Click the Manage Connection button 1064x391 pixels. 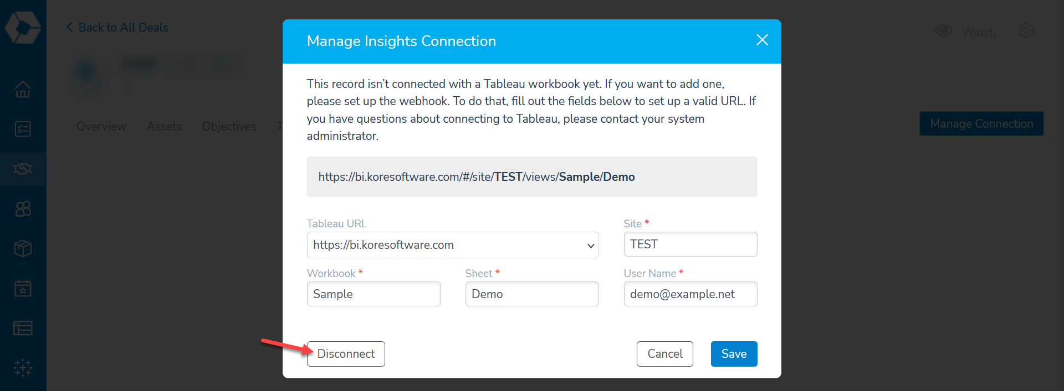pyautogui.click(x=981, y=124)
